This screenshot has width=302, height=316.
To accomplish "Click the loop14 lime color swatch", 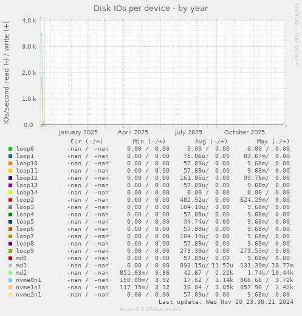I will click(10, 193).
